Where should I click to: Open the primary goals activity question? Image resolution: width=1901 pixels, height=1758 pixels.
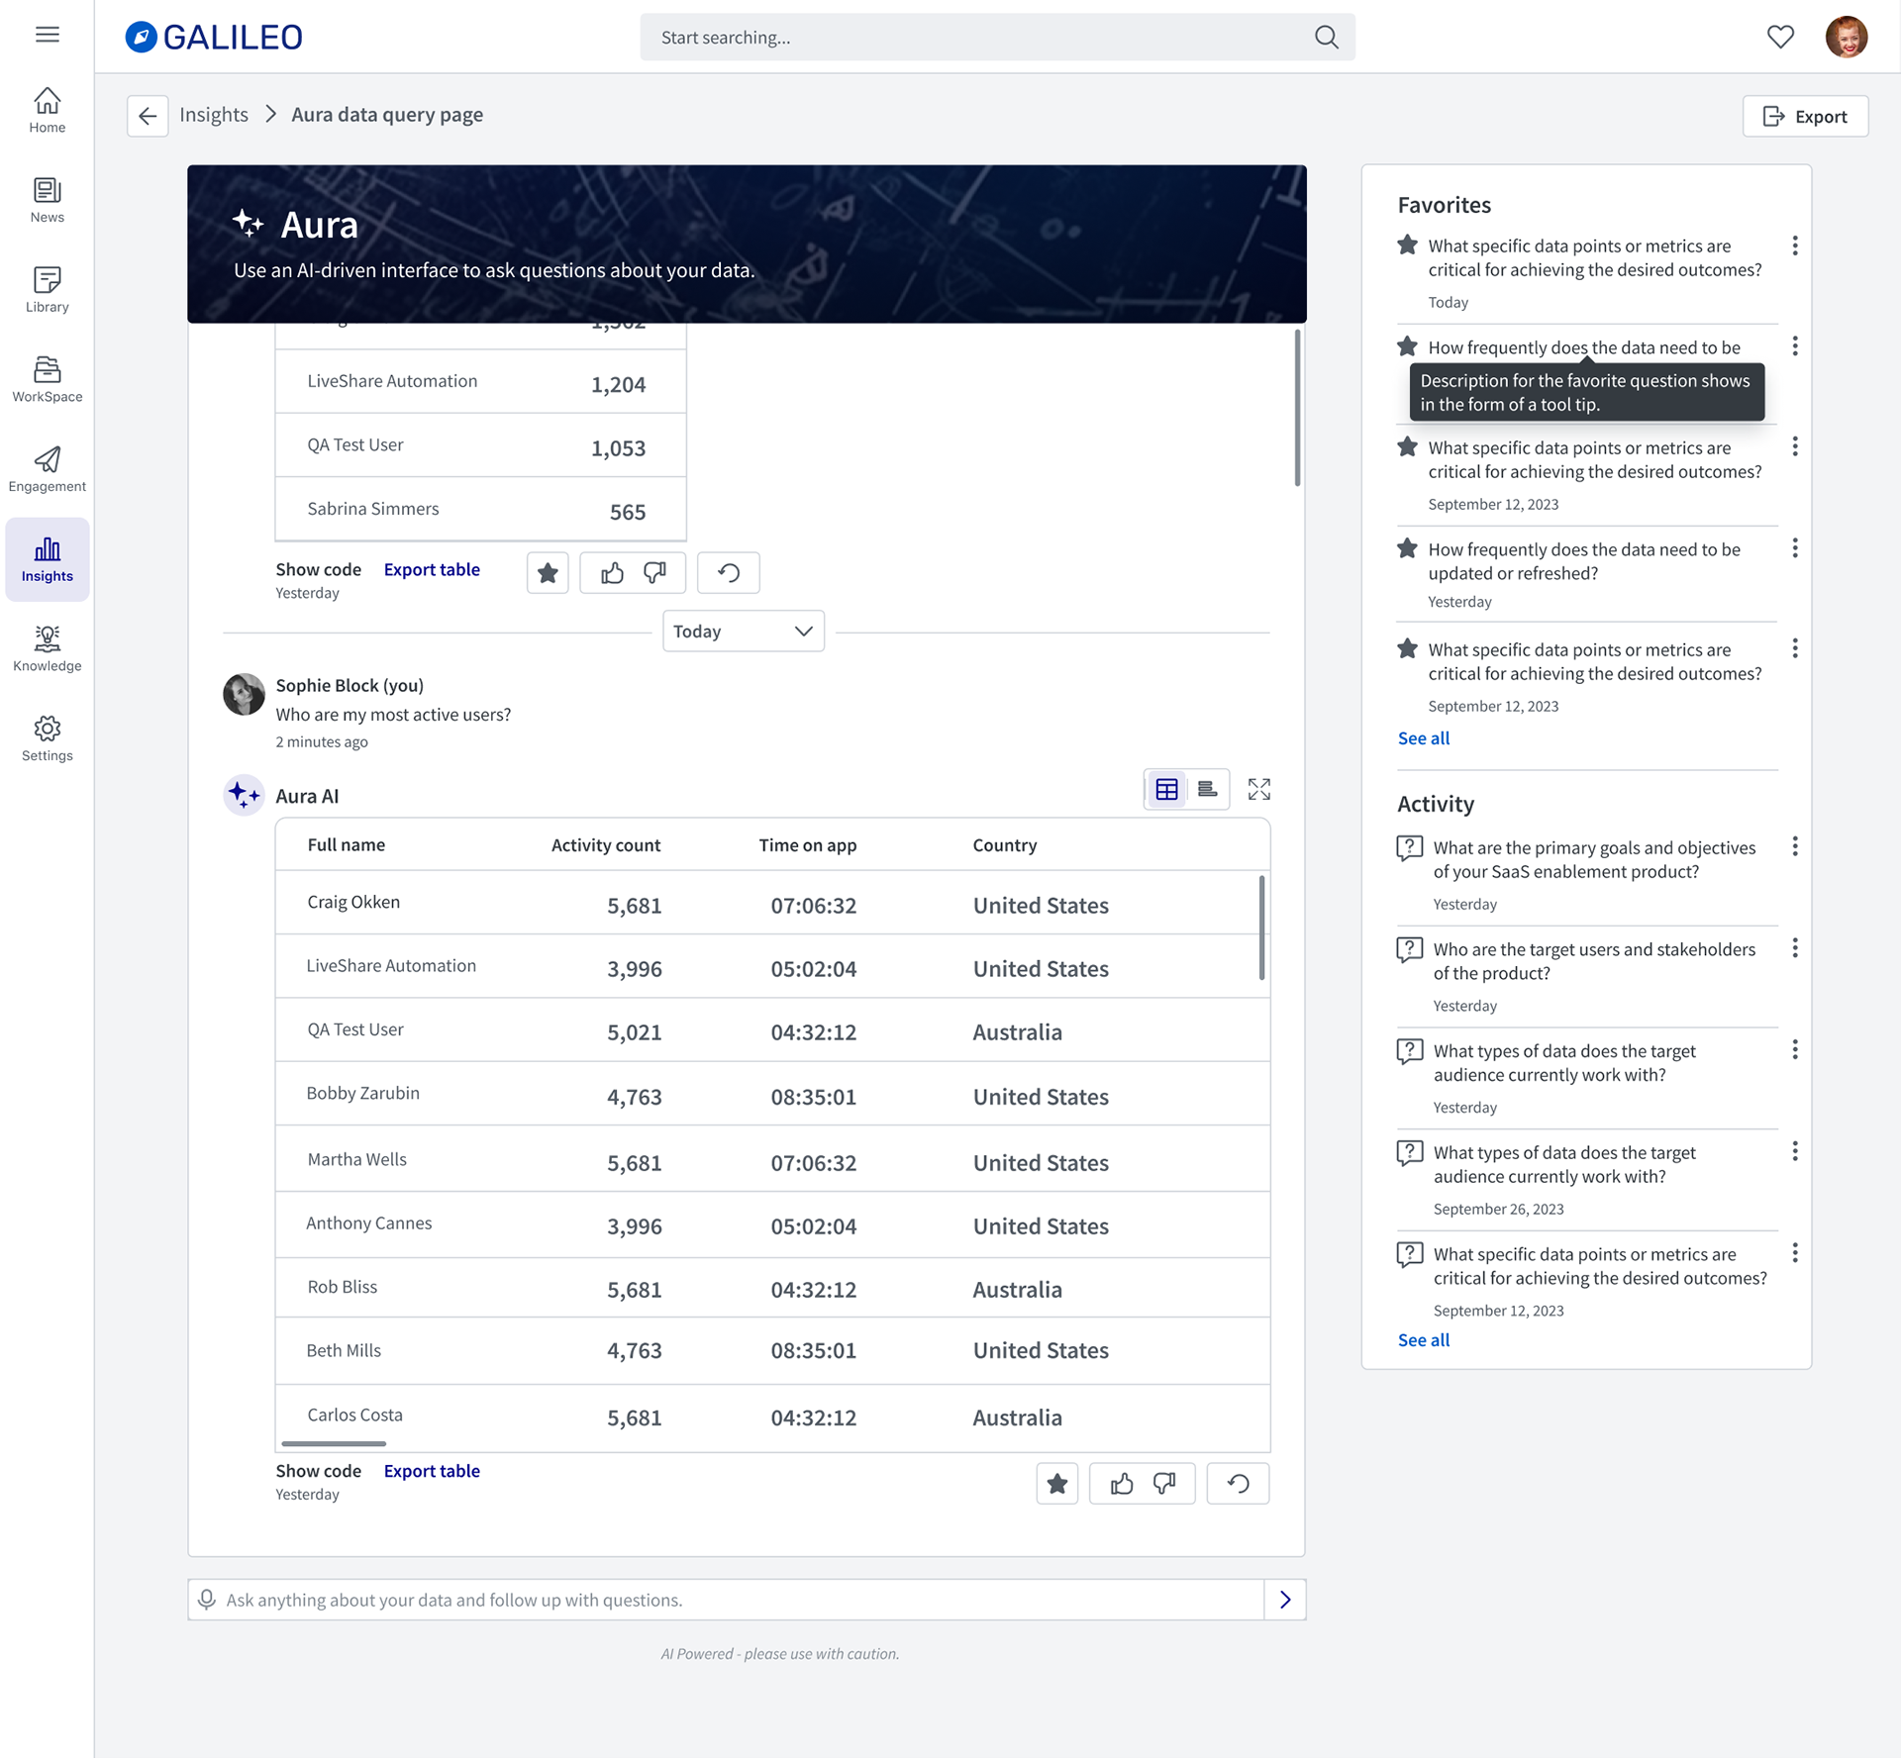tap(1594, 859)
